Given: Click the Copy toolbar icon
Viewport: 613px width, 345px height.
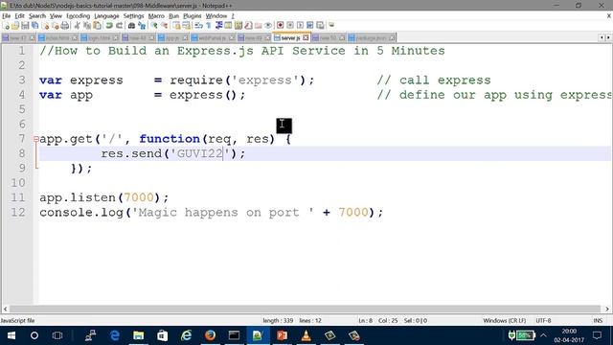Looking at the screenshot, I should point(87,26).
